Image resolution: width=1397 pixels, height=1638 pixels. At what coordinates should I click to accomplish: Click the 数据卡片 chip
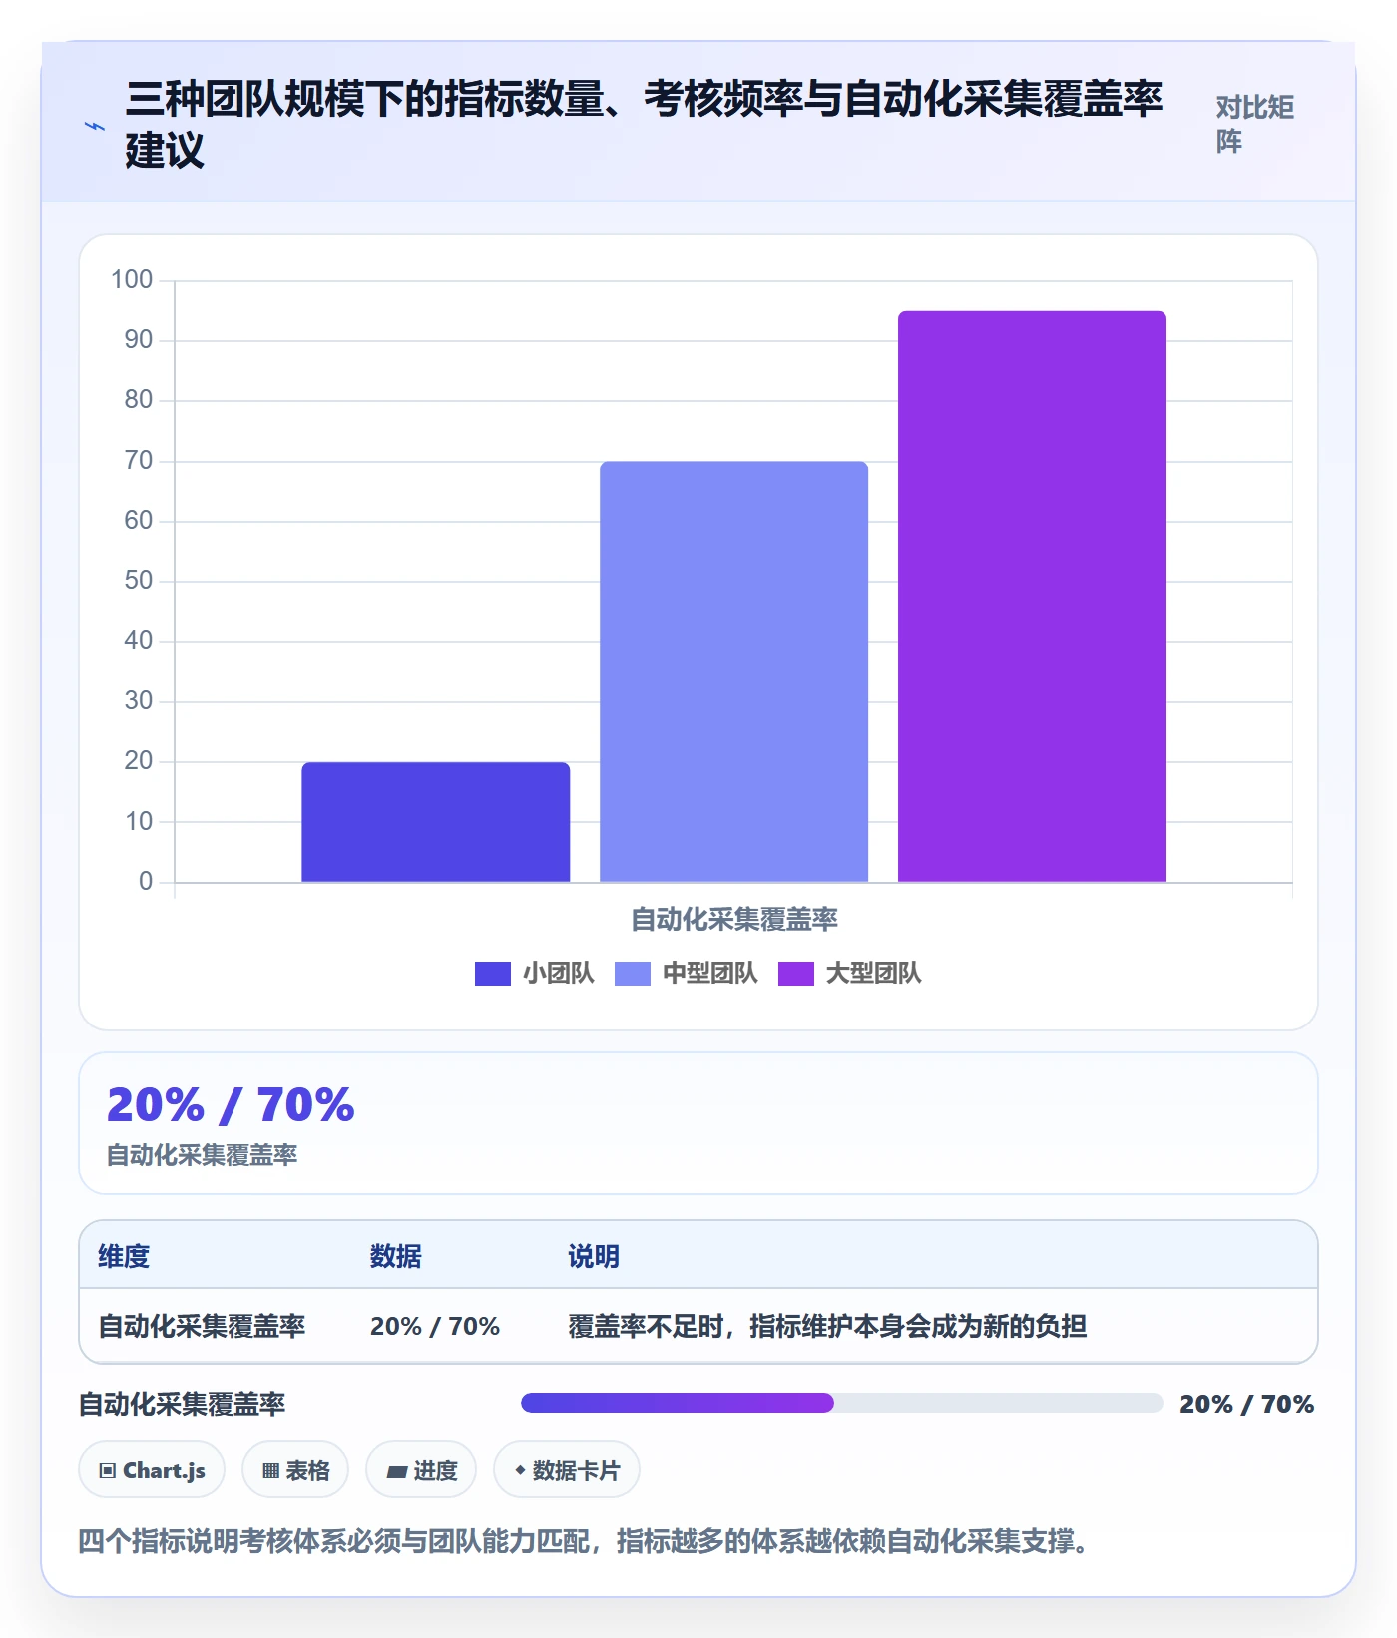click(x=567, y=1470)
